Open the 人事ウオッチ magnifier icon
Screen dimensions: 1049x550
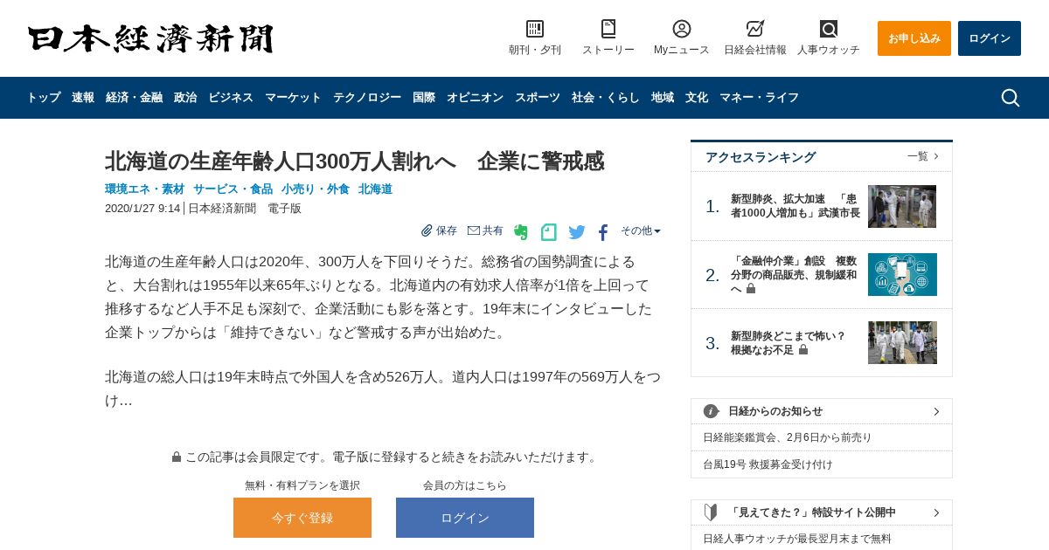coord(829,29)
